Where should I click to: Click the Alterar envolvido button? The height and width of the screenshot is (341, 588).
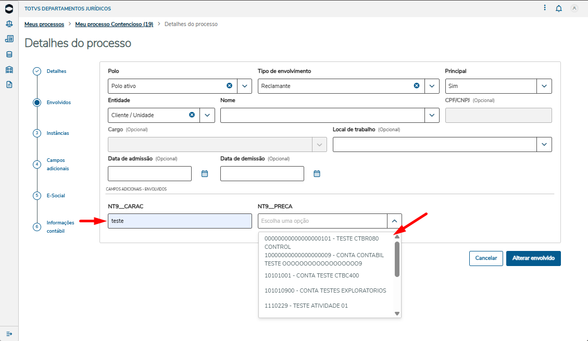pos(533,258)
